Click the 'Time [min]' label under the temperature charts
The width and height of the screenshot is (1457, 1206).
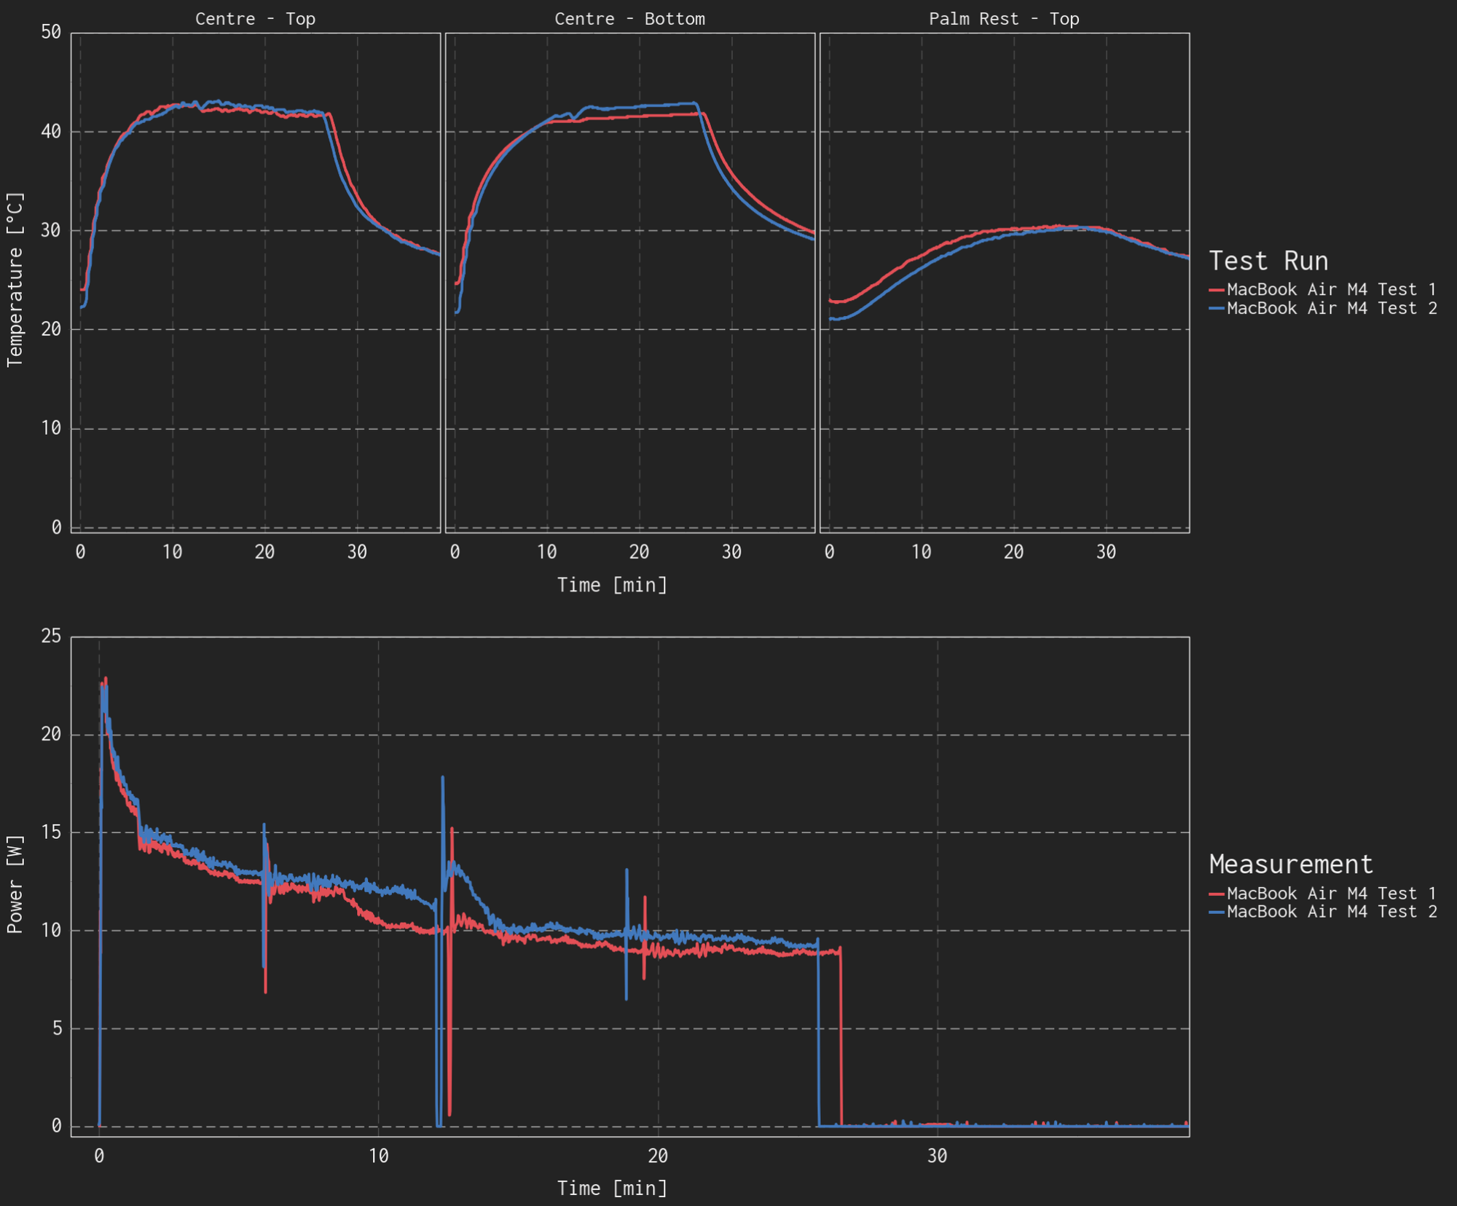pos(612,586)
